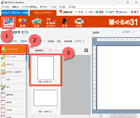The height and width of the screenshot is (118, 140).
Task: Open the 全体を表示 zoom dropdown
Action: (x=131, y=32)
